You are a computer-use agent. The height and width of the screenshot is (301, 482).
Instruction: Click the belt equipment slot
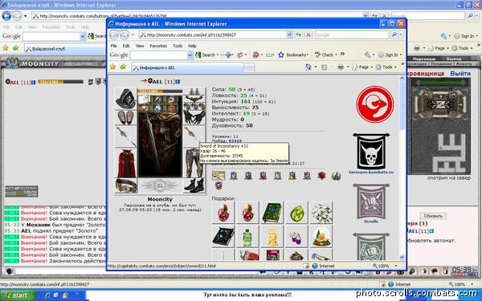click(126, 186)
